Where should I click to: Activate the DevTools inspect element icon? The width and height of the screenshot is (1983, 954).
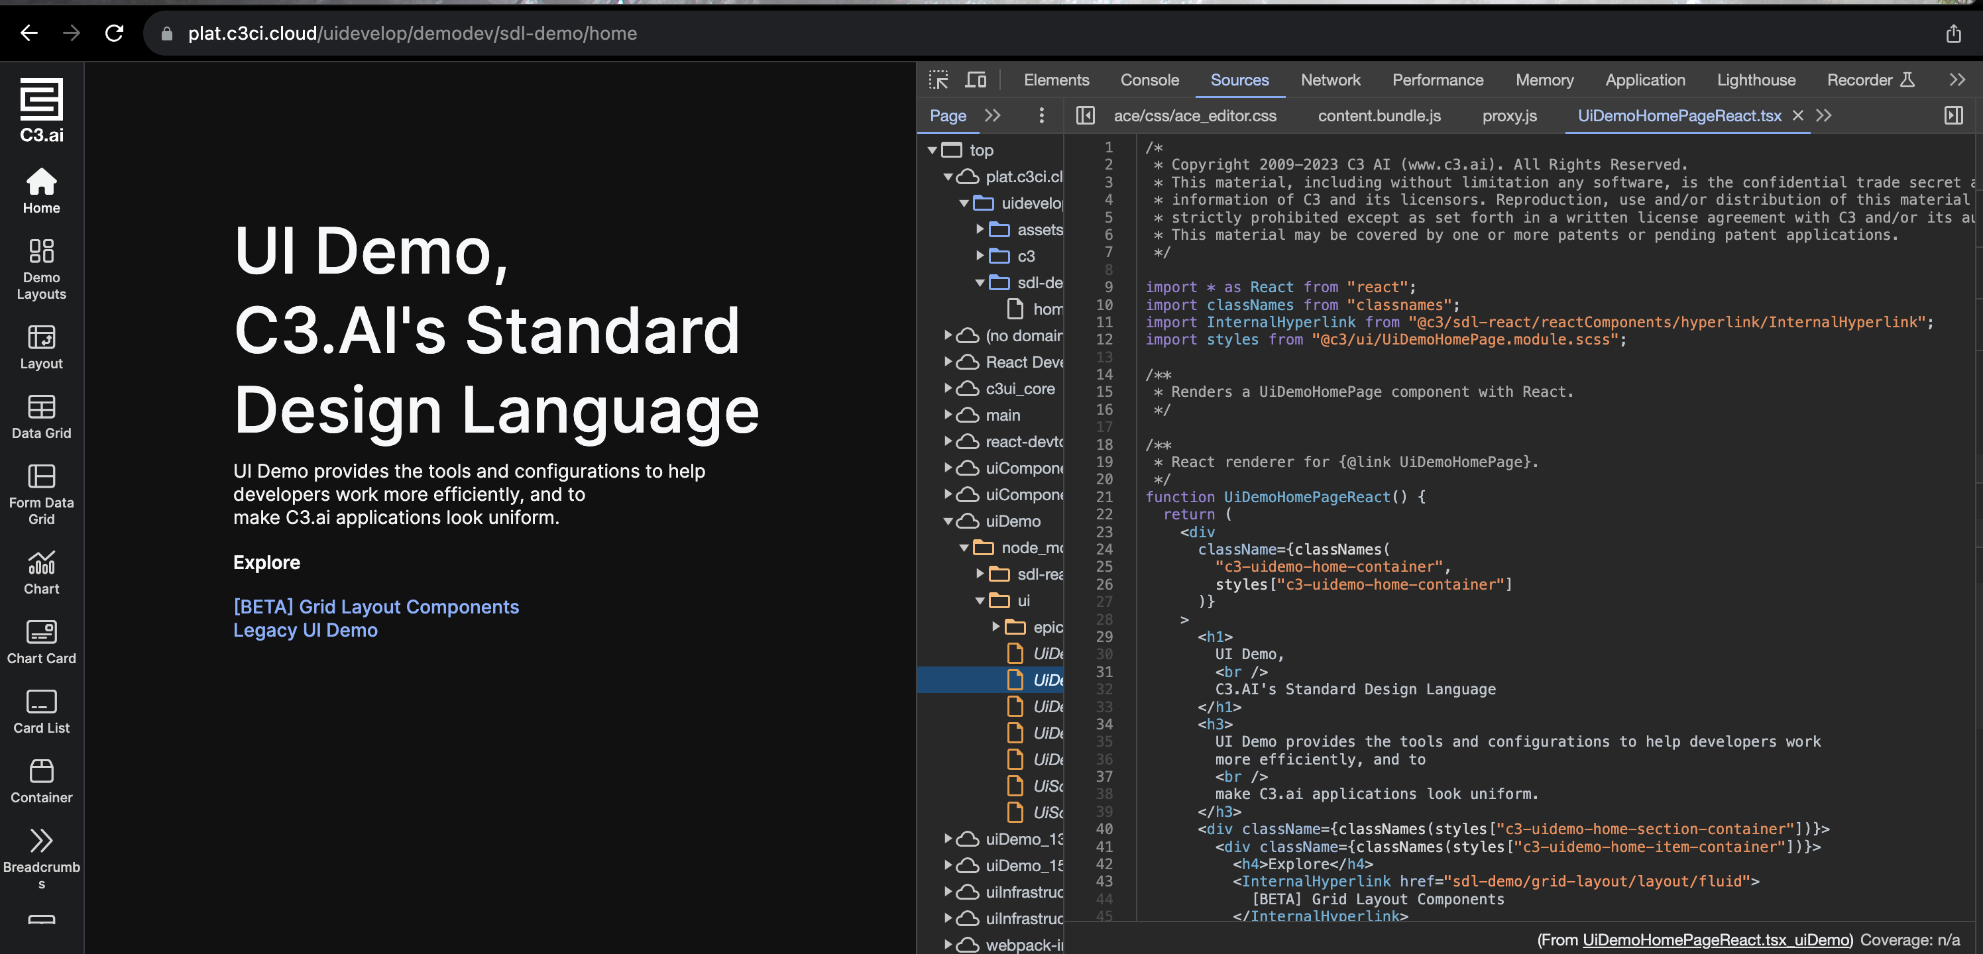pos(938,80)
